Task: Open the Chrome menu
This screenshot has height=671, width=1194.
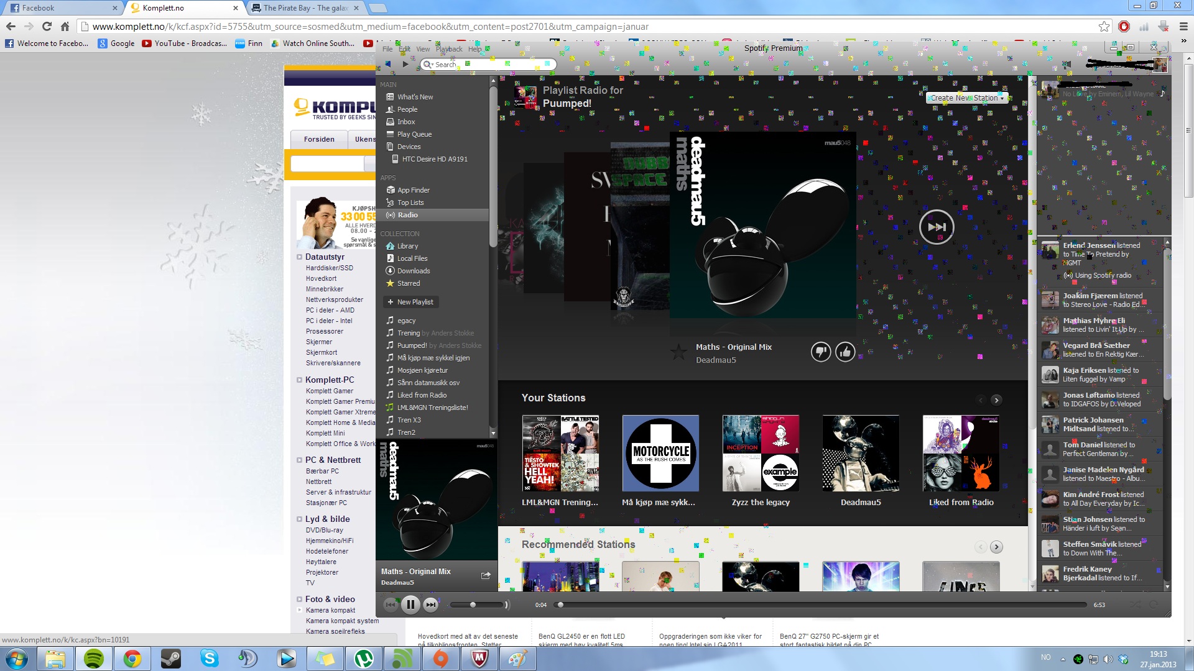Action: coord(1183,26)
